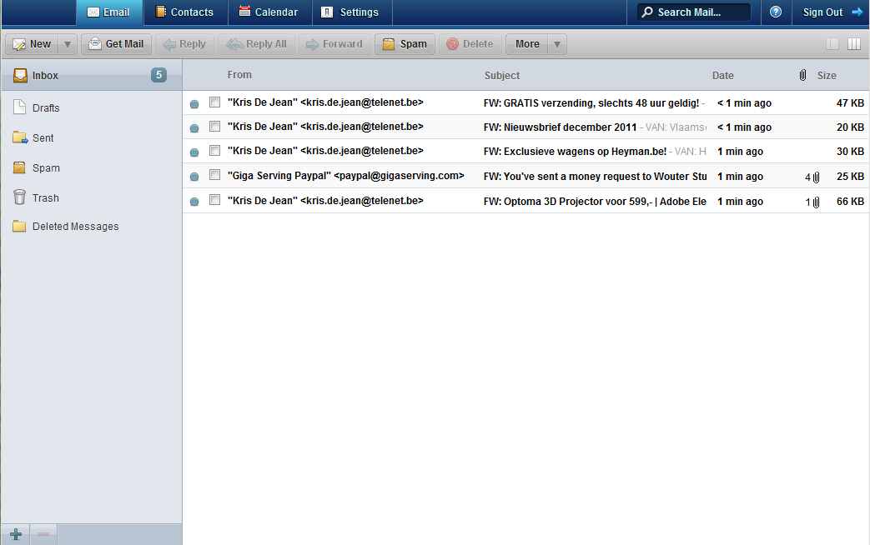Click the Get Mail button

116,44
